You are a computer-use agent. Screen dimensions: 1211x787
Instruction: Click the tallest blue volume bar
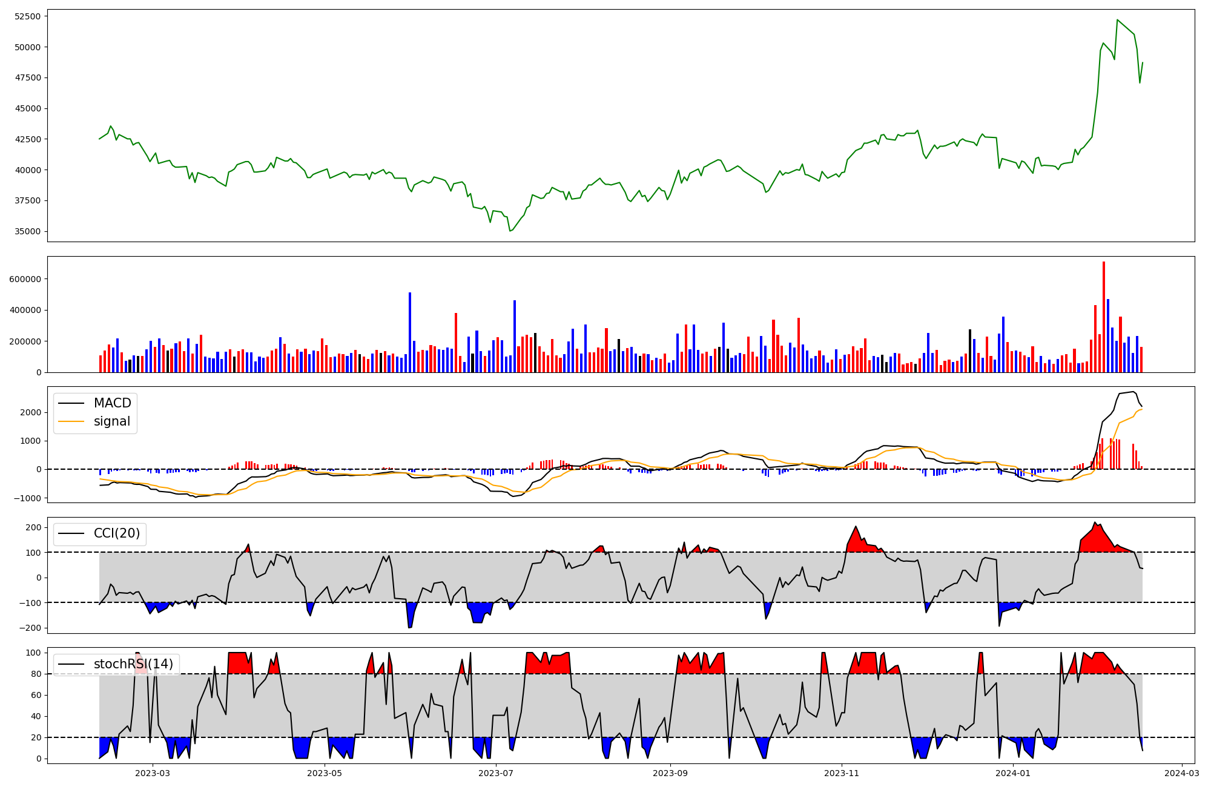410,332
